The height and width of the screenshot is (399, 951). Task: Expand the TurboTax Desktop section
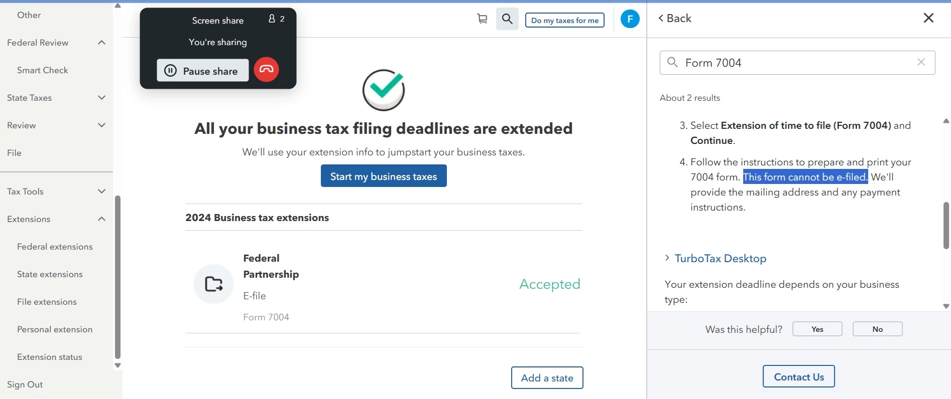click(x=716, y=258)
